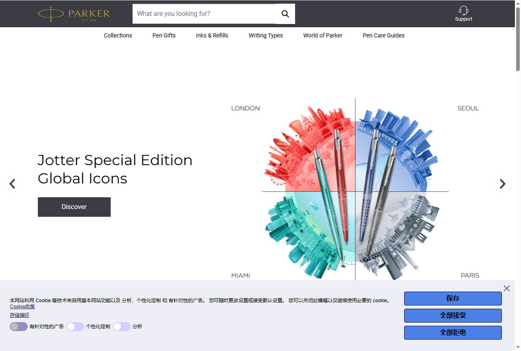Advance to next carousel slide
This screenshot has height=351, width=521.
(502, 184)
